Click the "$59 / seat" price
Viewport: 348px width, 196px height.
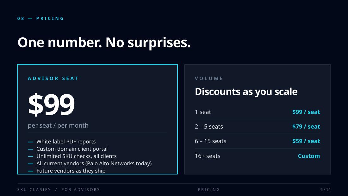[306, 141]
